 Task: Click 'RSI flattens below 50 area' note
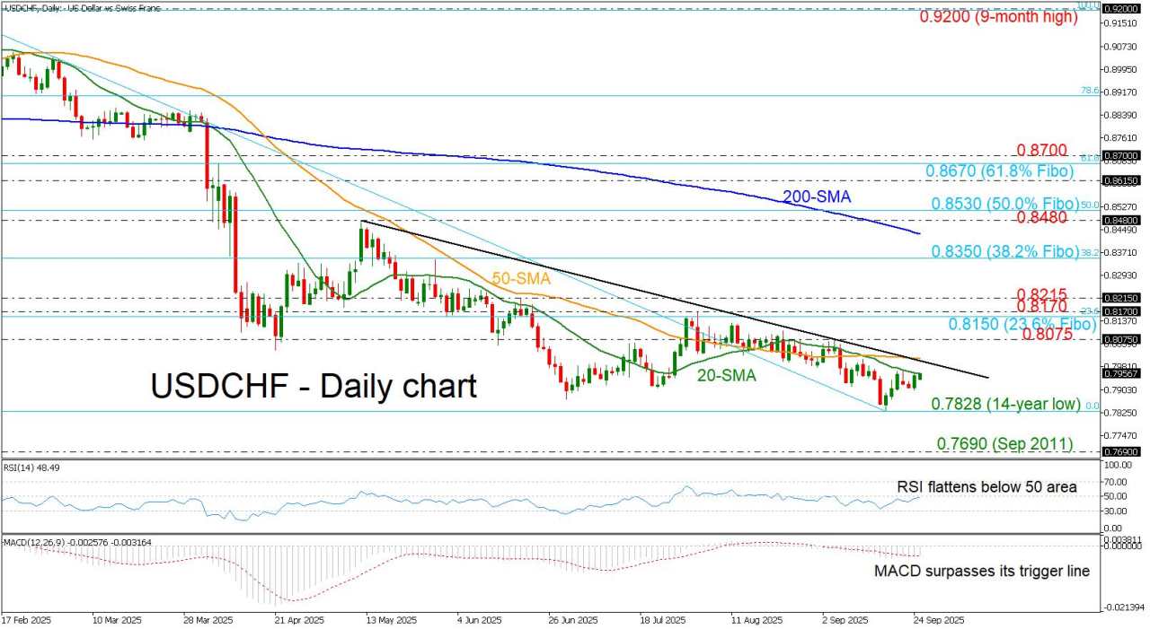(x=986, y=486)
